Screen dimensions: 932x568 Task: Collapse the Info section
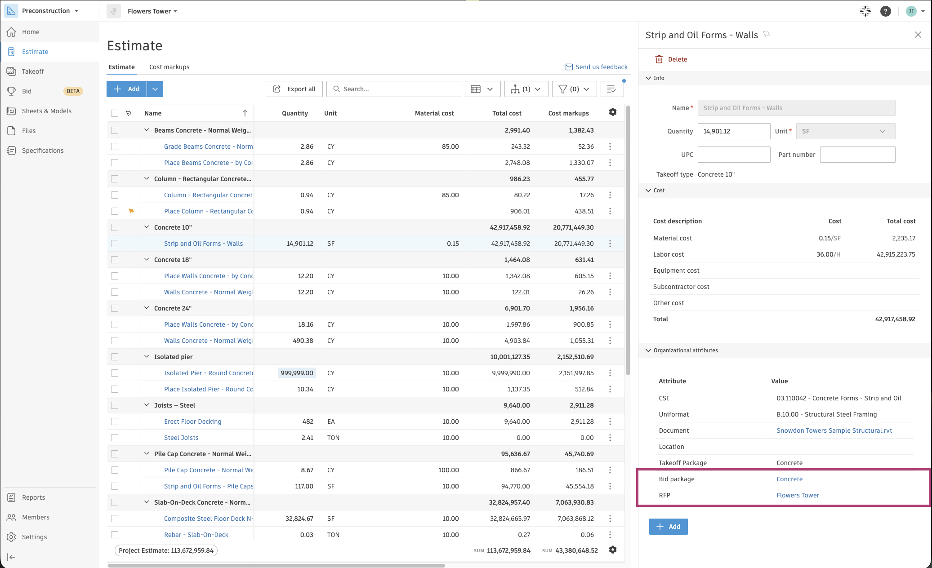pos(648,78)
